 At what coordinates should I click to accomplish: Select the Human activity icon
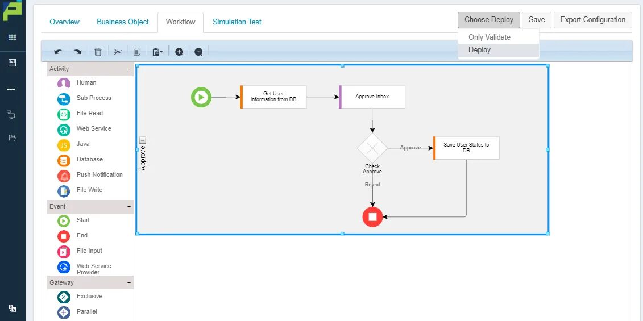[64, 83]
